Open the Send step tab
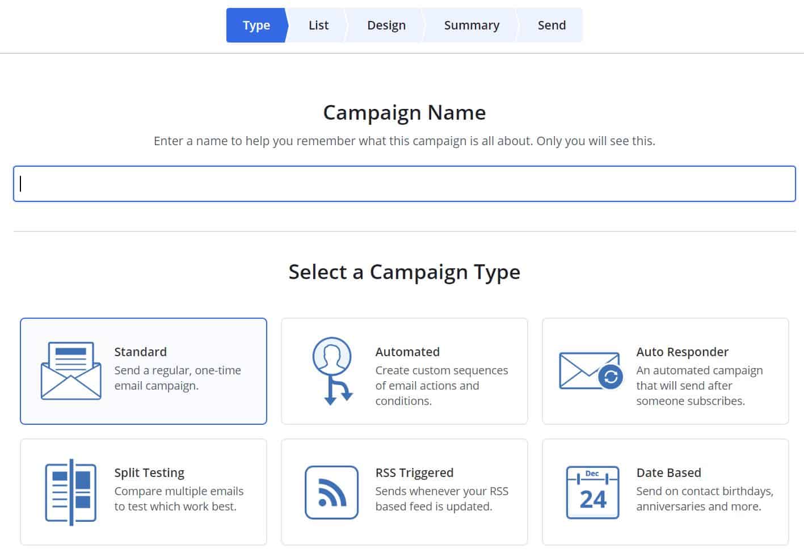This screenshot has width=804, height=553. point(552,26)
